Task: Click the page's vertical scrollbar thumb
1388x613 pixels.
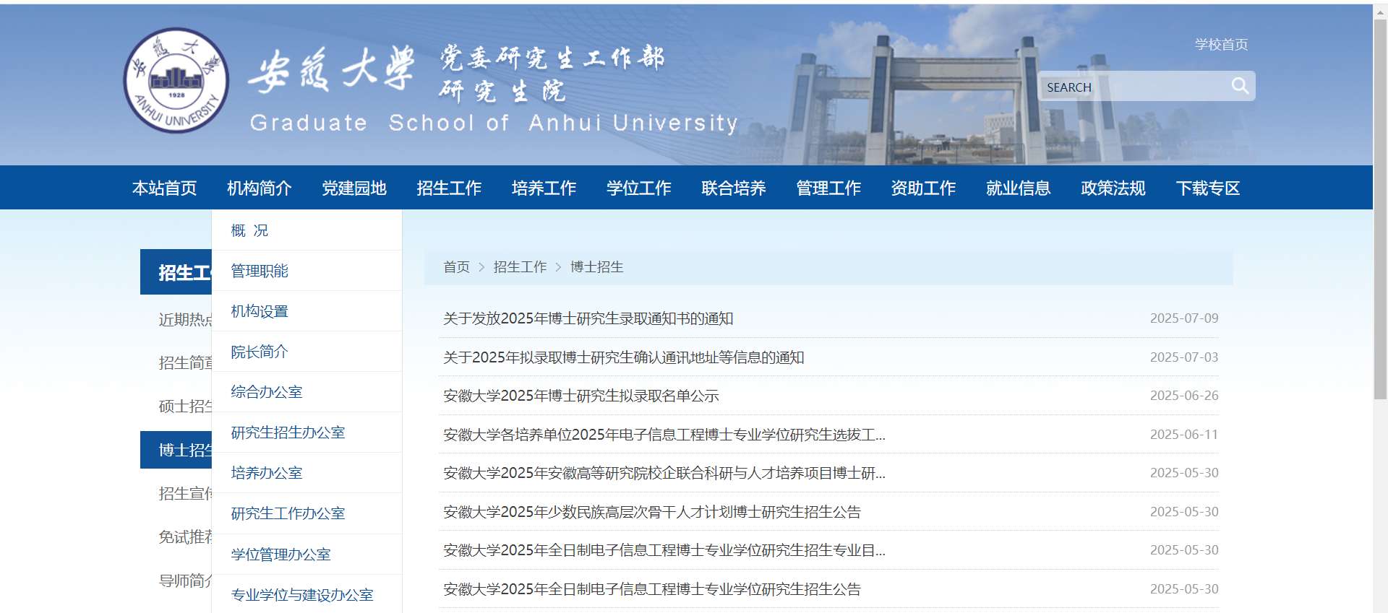Action: [1380, 209]
